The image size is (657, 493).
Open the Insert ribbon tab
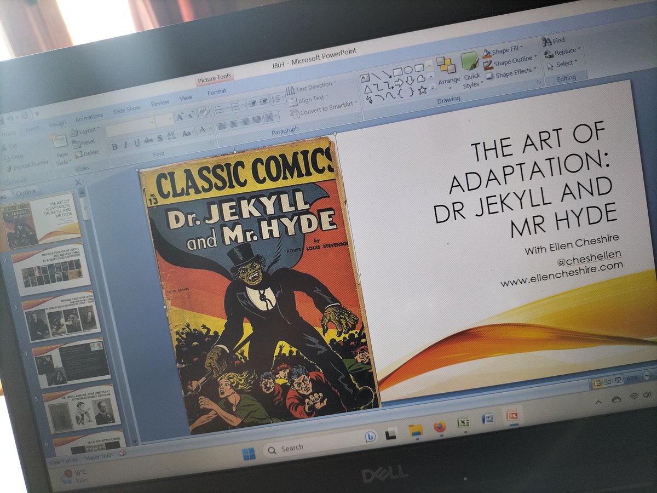[32, 128]
